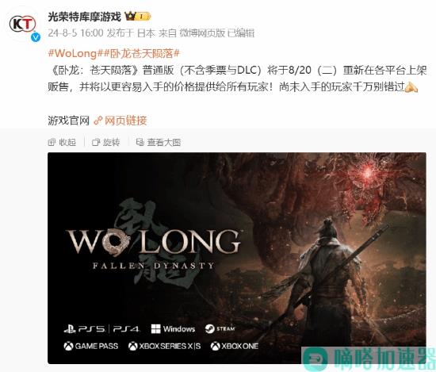The image size is (436, 372).
Task: Click the Wo Long Fallen Dynasty poster
Action: 237,258
